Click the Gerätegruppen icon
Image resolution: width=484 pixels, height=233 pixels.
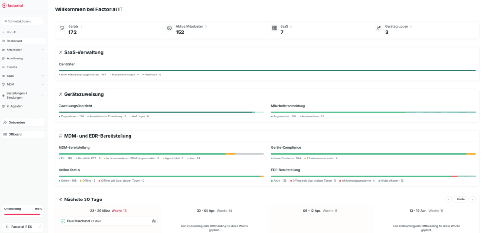379,28
